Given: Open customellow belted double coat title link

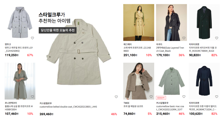Looking at the screenshot, I should click(68, 107).
